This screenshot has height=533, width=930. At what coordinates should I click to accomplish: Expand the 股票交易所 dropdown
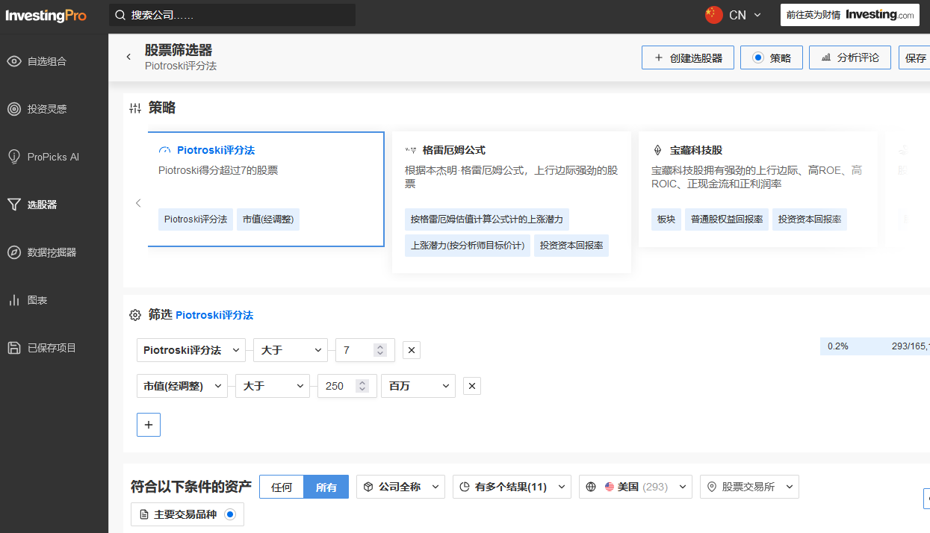[749, 487]
